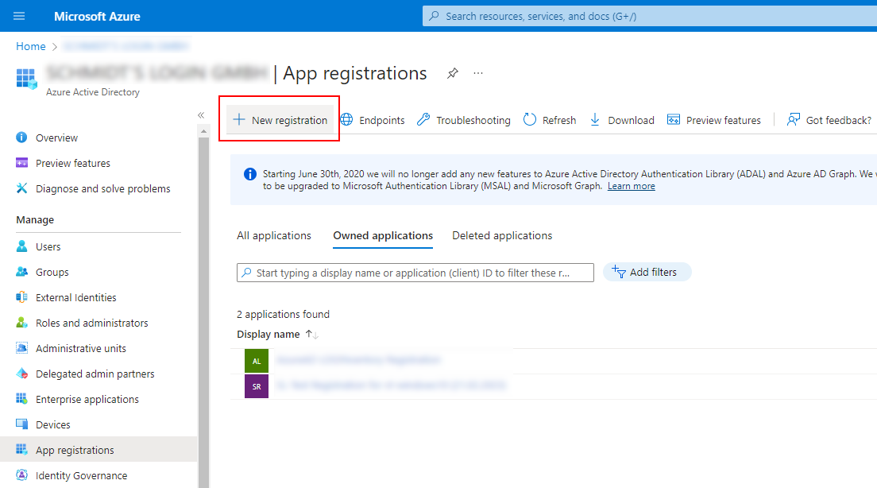Open the portal hamburger menu
This screenshot has height=488, width=877.
click(19, 16)
